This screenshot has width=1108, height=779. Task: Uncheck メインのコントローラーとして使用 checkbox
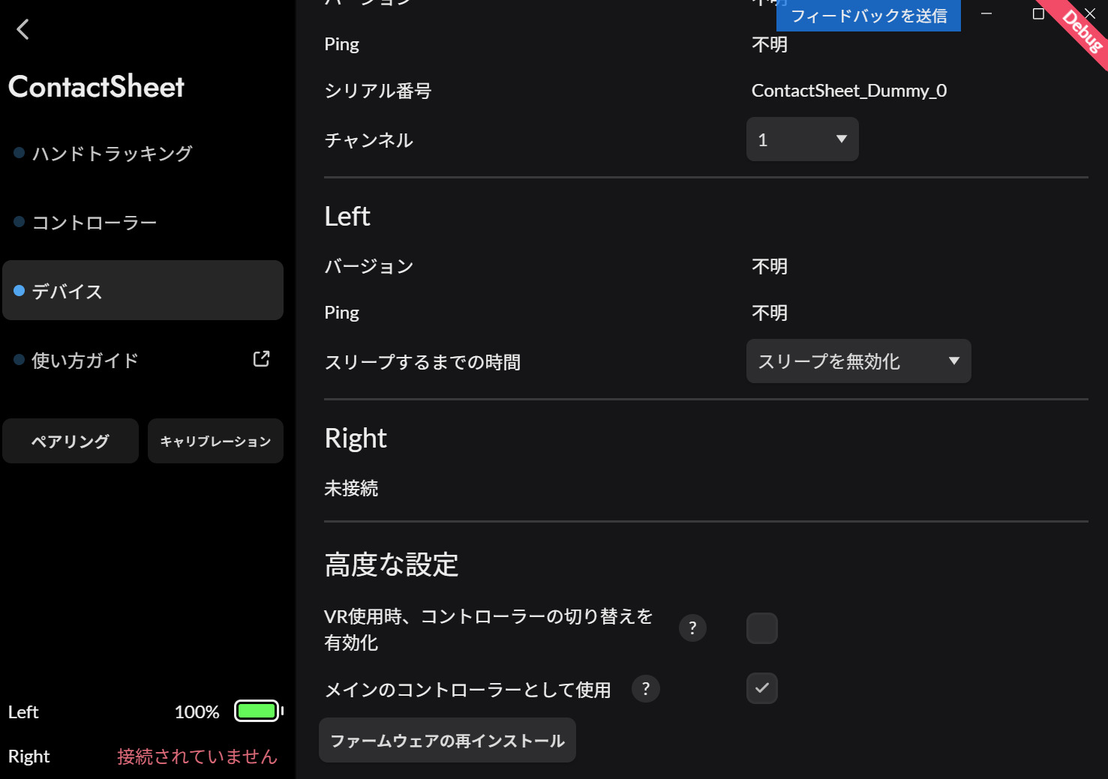(x=762, y=688)
